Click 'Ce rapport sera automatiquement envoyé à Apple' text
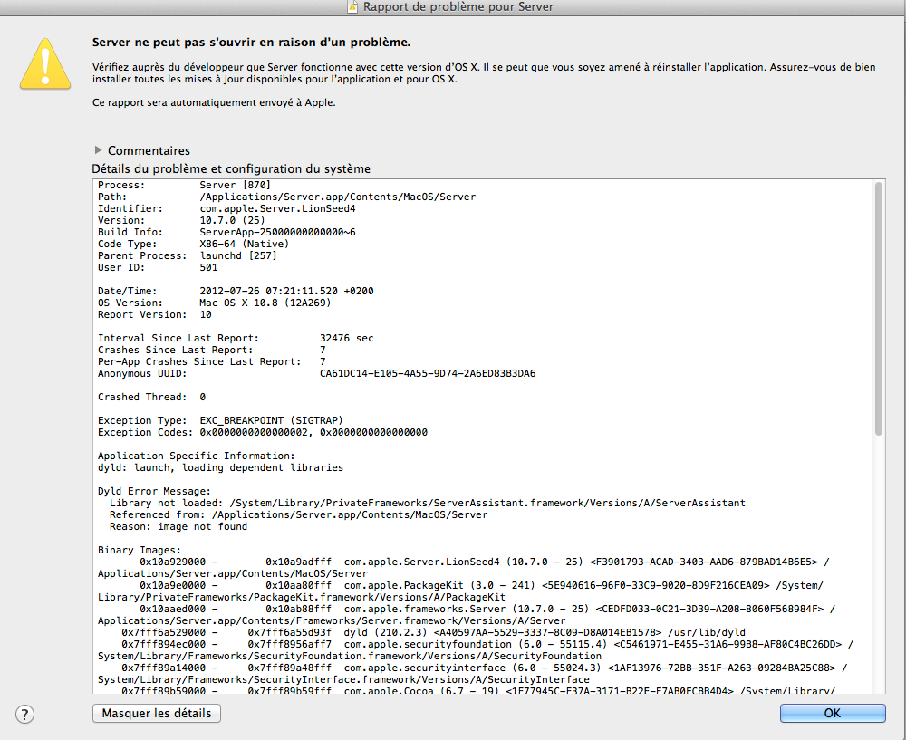906x740 pixels. pos(214,103)
